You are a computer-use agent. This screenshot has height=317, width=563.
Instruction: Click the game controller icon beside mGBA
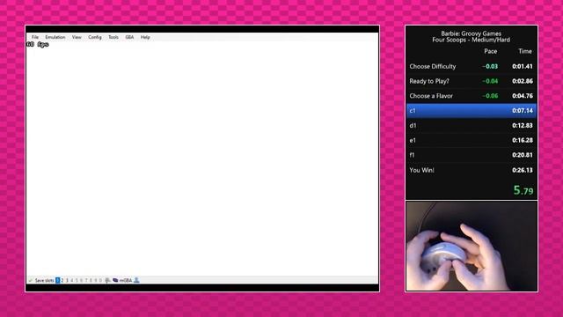click(x=115, y=280)
